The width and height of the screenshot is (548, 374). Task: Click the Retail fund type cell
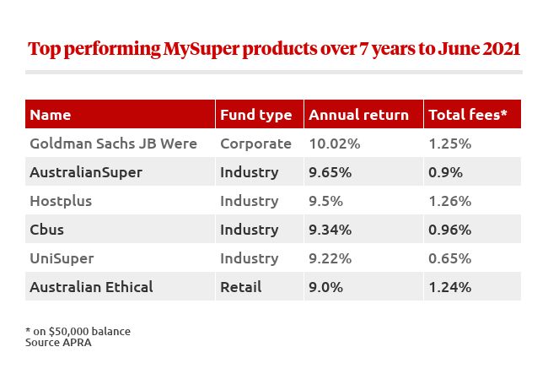click(241, 287)
